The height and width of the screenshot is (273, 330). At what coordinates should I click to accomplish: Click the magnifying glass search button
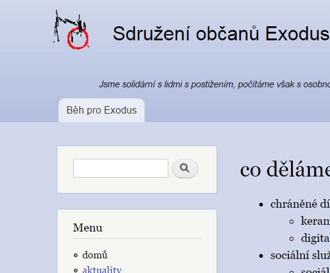pyautogui.click(x=185, y=169)
